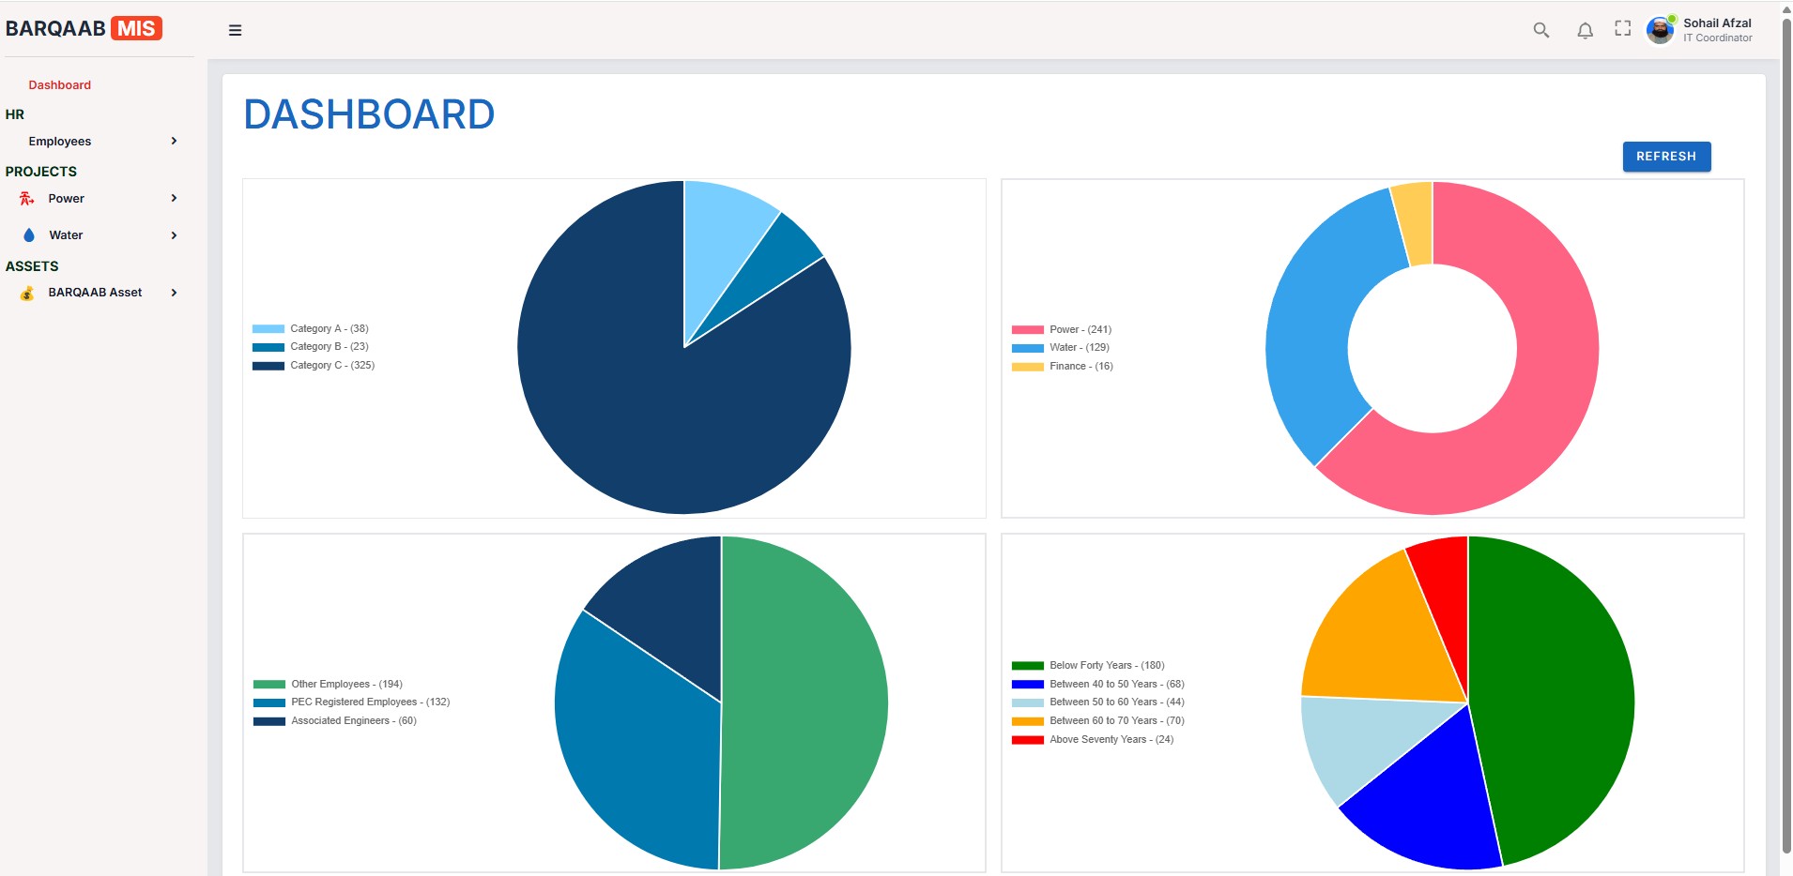
Task: Click the BARQAAB Asset money bag icon
Action: 27,293
